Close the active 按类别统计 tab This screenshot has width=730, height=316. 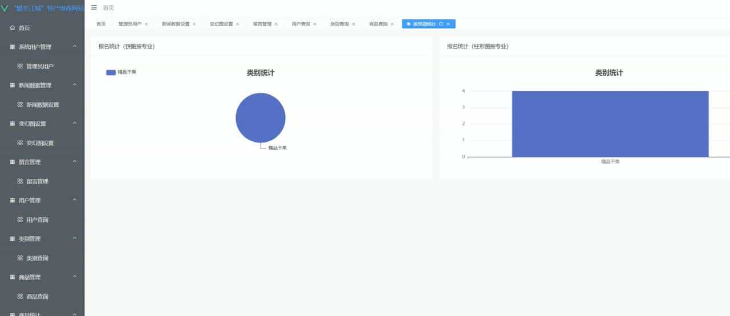point(448,24)
